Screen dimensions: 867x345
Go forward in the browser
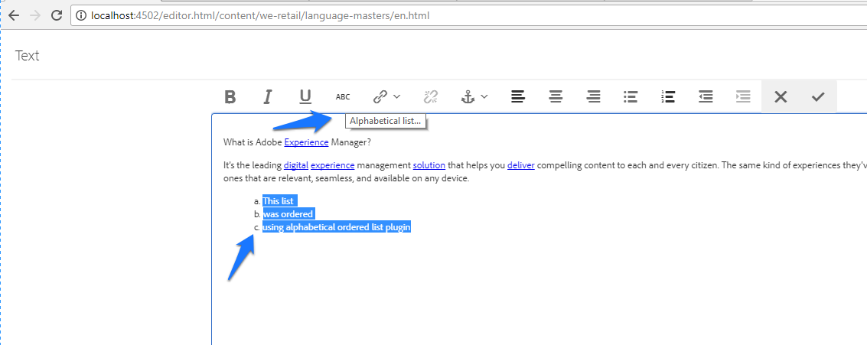point(35,15)
